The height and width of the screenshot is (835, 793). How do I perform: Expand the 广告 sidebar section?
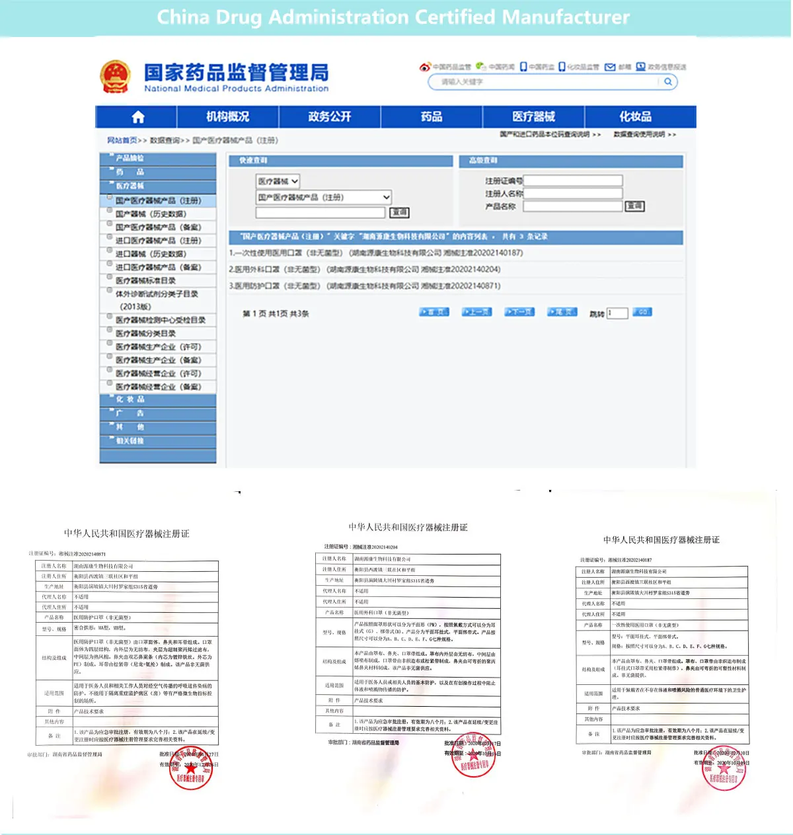[158, 414]
